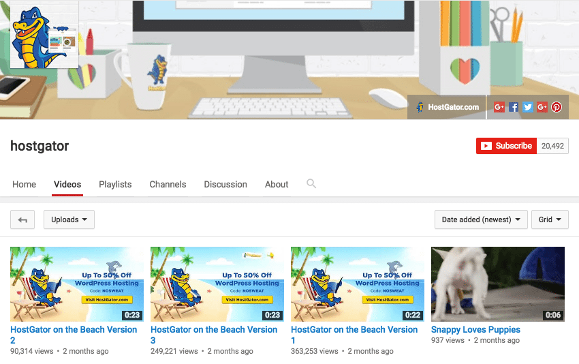This screenshot has height=364, width=579.
Task: Play HostGator on the Beach Version 1 thumbnail
Action: (358, 284)
